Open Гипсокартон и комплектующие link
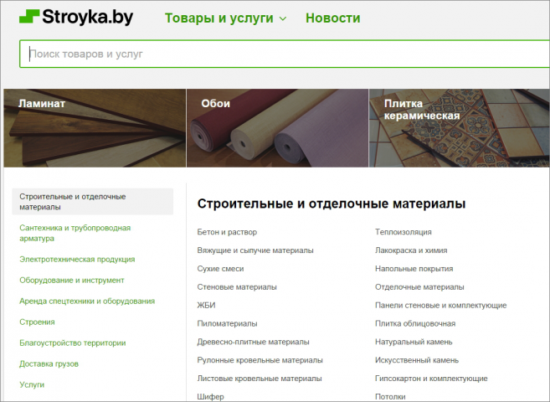Viewport: 550px width, 402px height. [x=431, y=379]
